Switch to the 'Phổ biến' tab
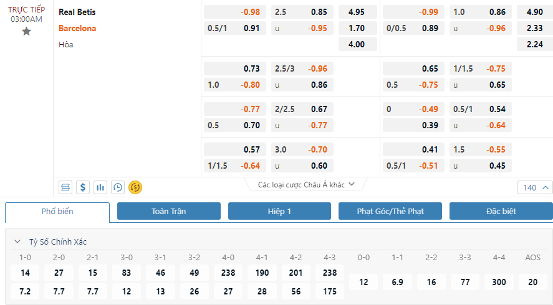The width and height of the screenshot is (553, 305). 57,212
